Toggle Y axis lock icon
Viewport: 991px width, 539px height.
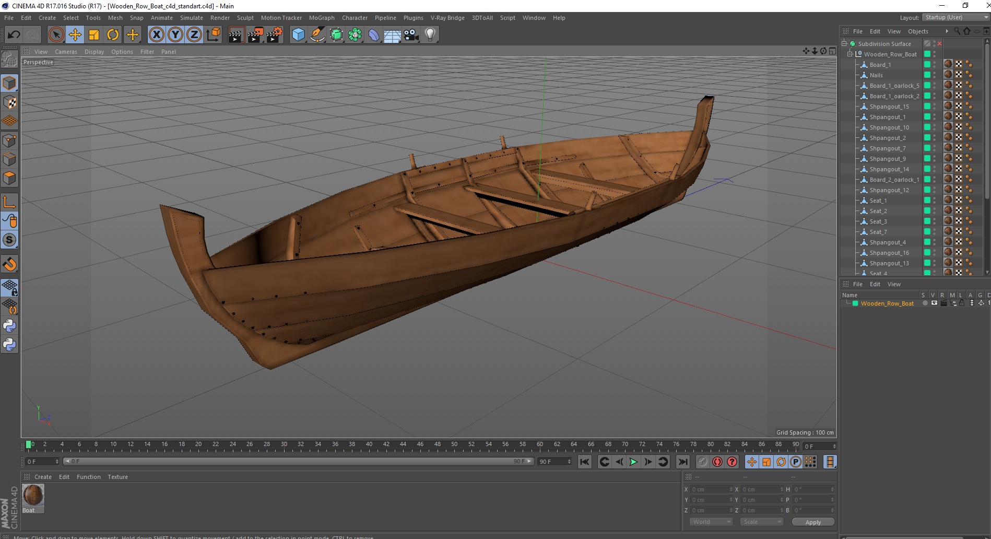click(175, 35)
